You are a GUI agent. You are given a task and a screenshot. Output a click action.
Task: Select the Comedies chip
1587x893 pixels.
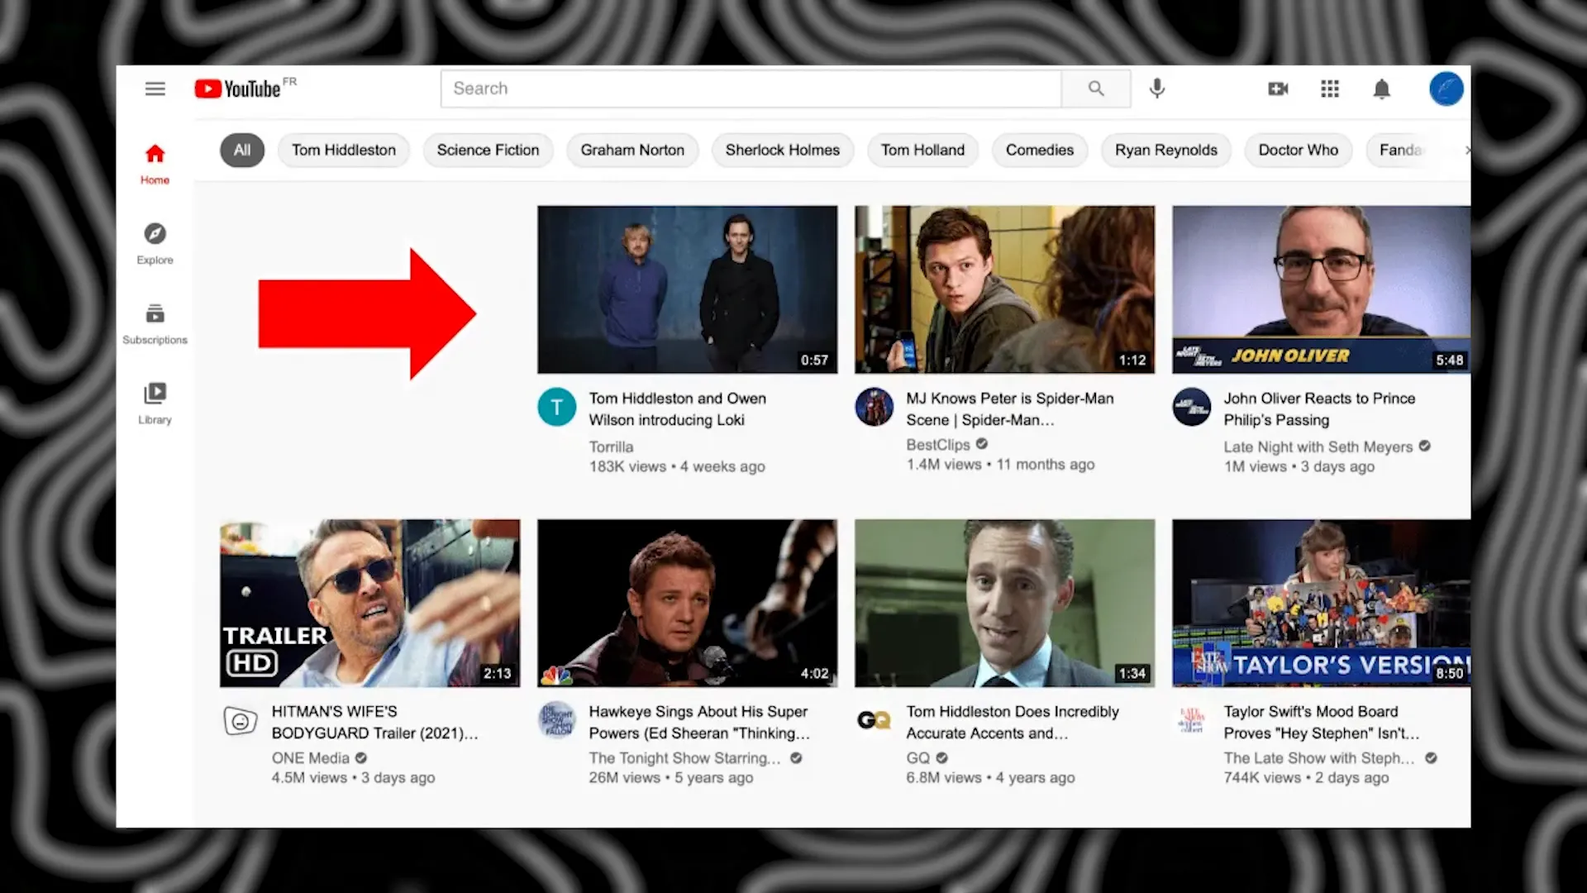coord(1039,150)
